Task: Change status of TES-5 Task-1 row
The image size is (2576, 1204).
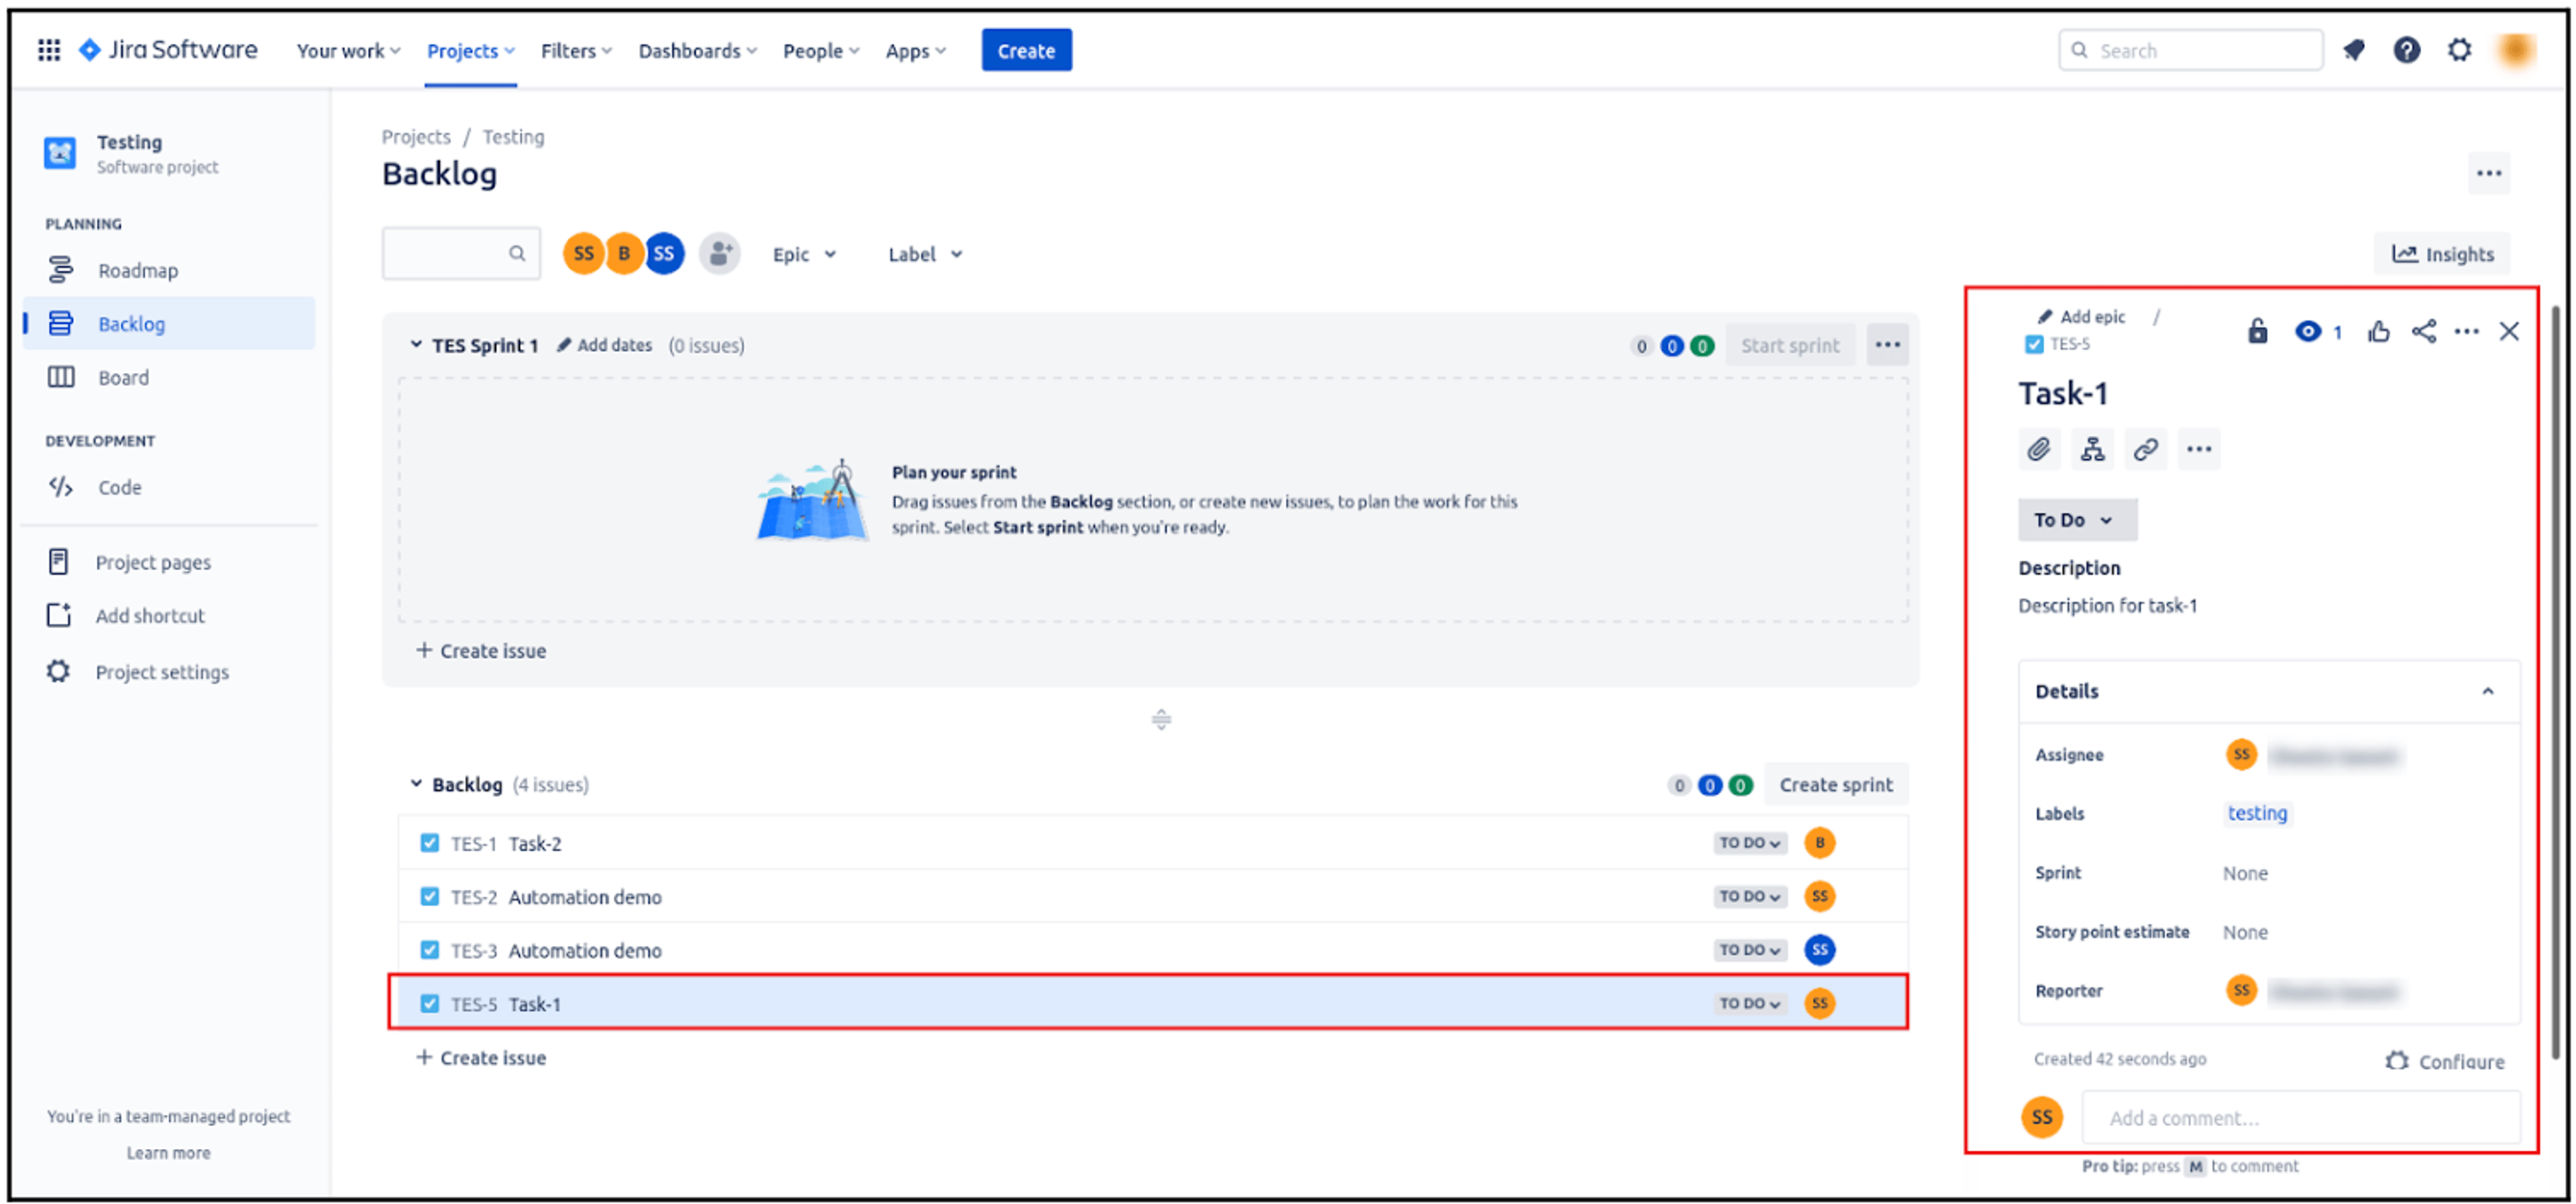Action: point(1750,1003)
